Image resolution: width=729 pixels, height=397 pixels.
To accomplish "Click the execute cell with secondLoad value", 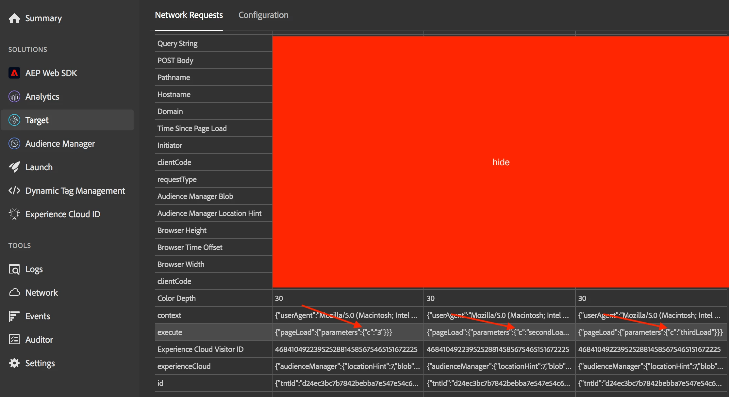I will pos(498,332).
